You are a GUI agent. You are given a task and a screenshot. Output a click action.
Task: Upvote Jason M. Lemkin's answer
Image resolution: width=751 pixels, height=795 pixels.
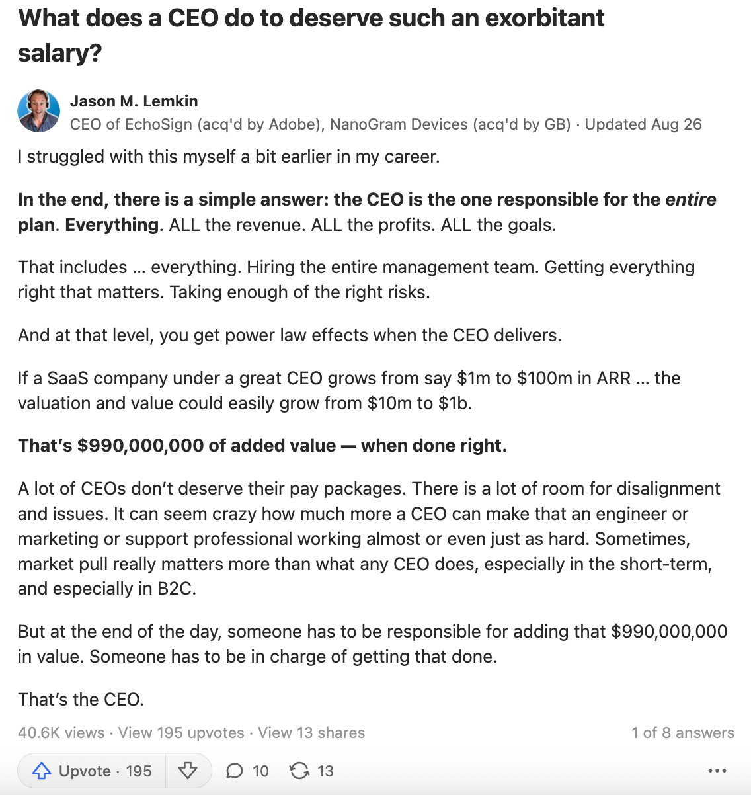(x=91, y=771)
